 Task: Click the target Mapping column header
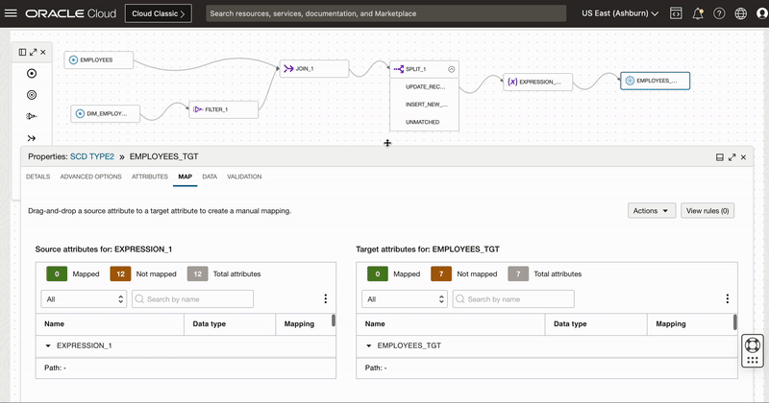coord(690,324)
